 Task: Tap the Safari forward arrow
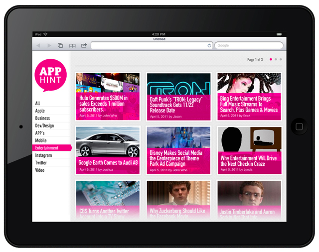coord(49,46)
